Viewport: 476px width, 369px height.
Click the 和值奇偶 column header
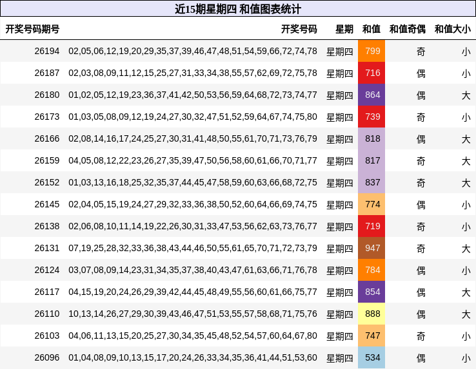coord(408,29)
